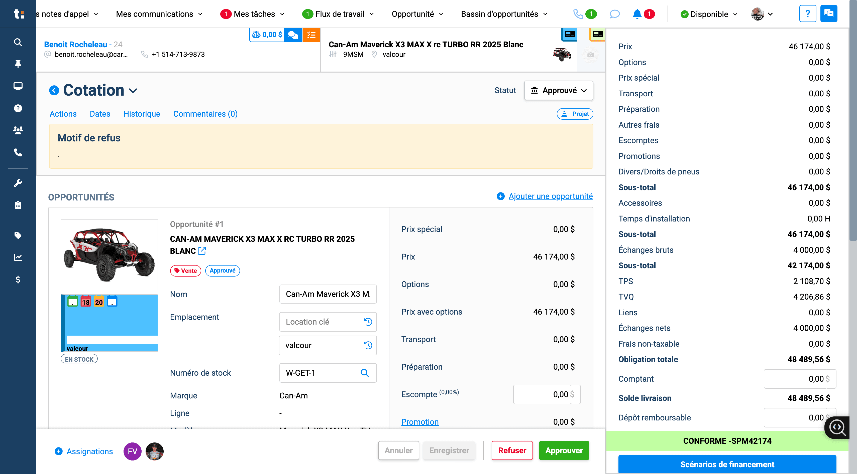Screen dimensions: 857x474
Task: Click the Annuler button
Action: click(x=398, y=450)
